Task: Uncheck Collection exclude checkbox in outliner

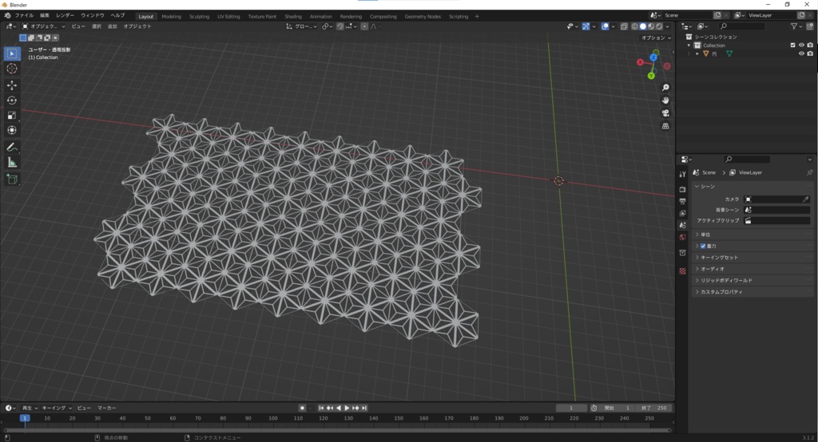Action: (x=793, y=45)
